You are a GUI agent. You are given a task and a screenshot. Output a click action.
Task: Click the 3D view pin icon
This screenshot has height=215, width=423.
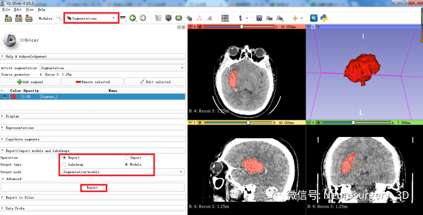(x=309, y=27)
